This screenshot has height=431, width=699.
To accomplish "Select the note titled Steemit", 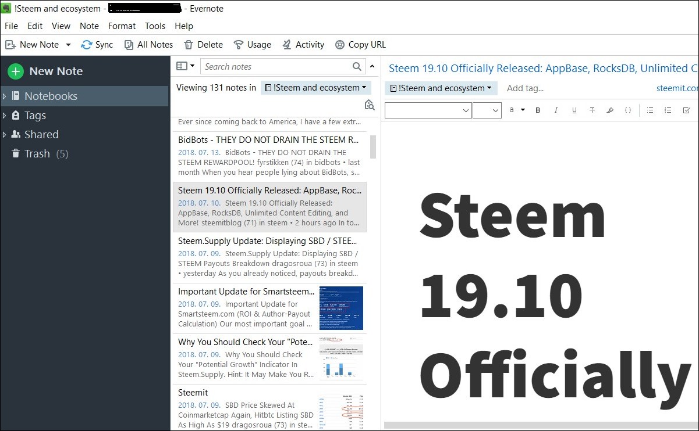I will click(x=269, y=408).
